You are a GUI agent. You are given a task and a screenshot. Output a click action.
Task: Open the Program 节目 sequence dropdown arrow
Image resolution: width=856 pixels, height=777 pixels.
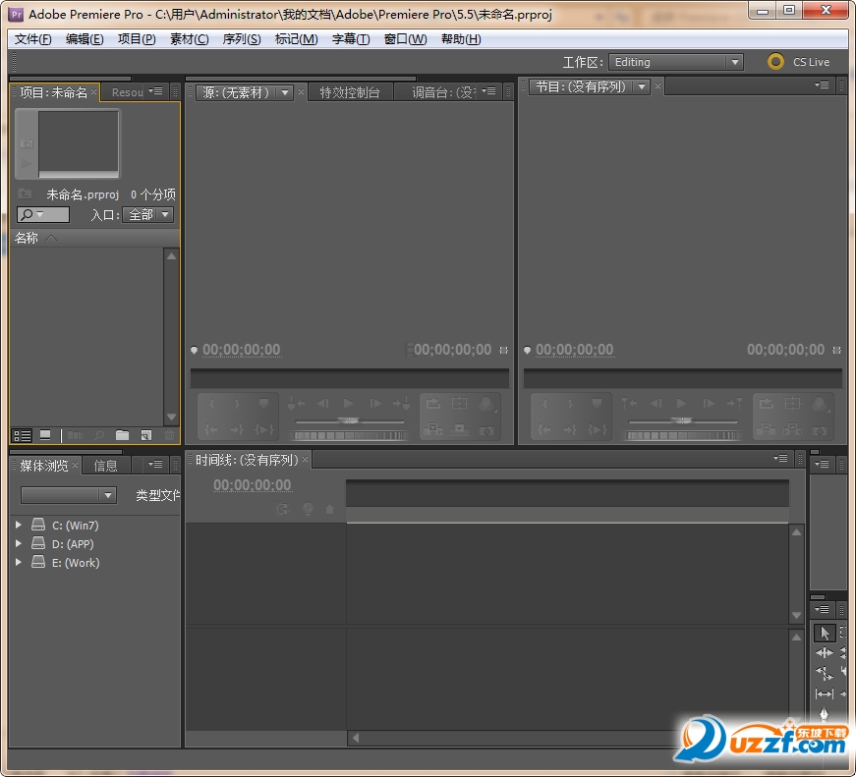[642, 86]
